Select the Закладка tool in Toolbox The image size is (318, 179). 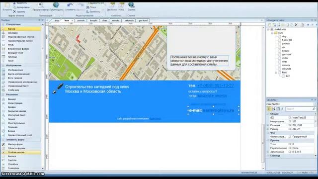tap(21, 33)
